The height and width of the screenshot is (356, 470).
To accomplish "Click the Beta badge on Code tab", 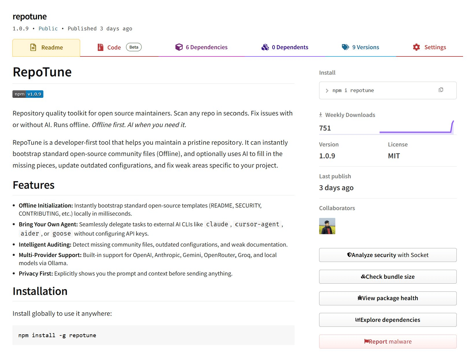I will click(x=134, y=47).
